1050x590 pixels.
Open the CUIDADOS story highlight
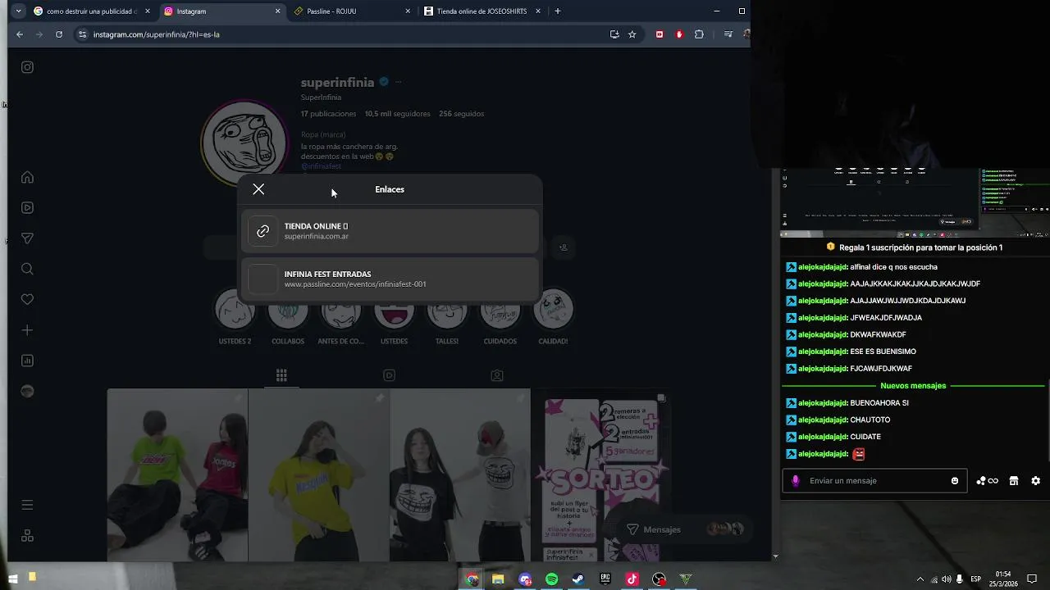[x=500, y=315]
